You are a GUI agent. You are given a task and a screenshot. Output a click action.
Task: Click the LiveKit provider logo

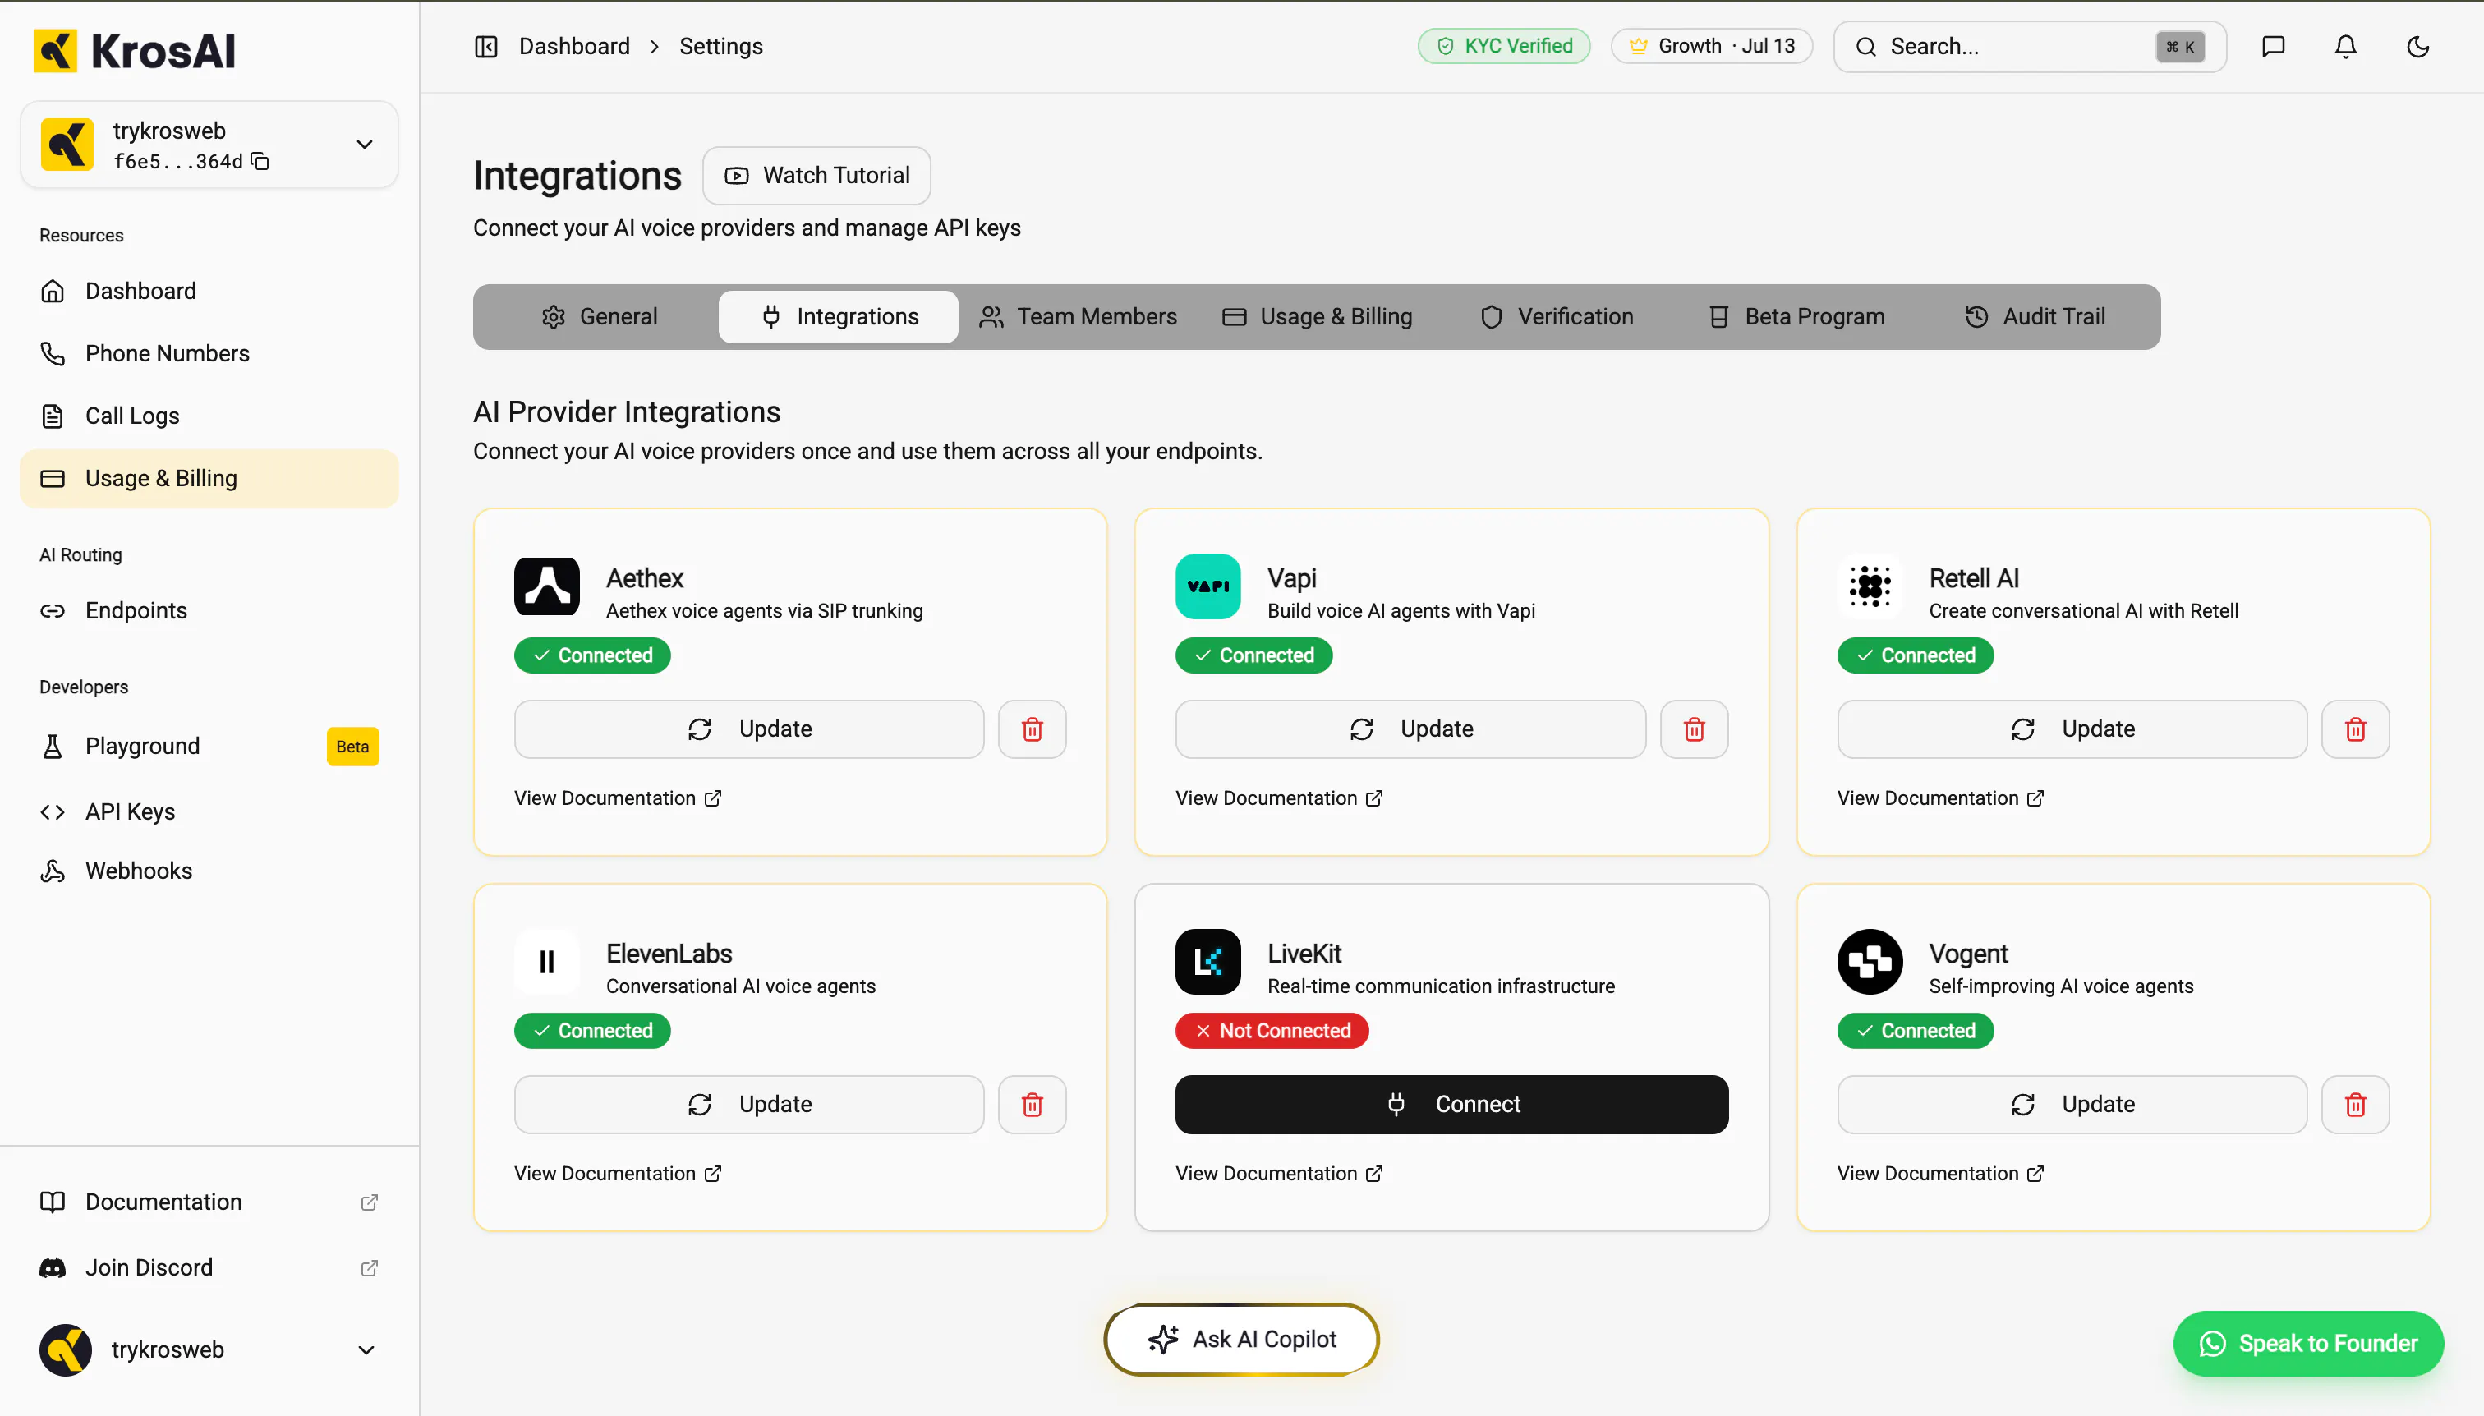click(x=1208, y=962)
